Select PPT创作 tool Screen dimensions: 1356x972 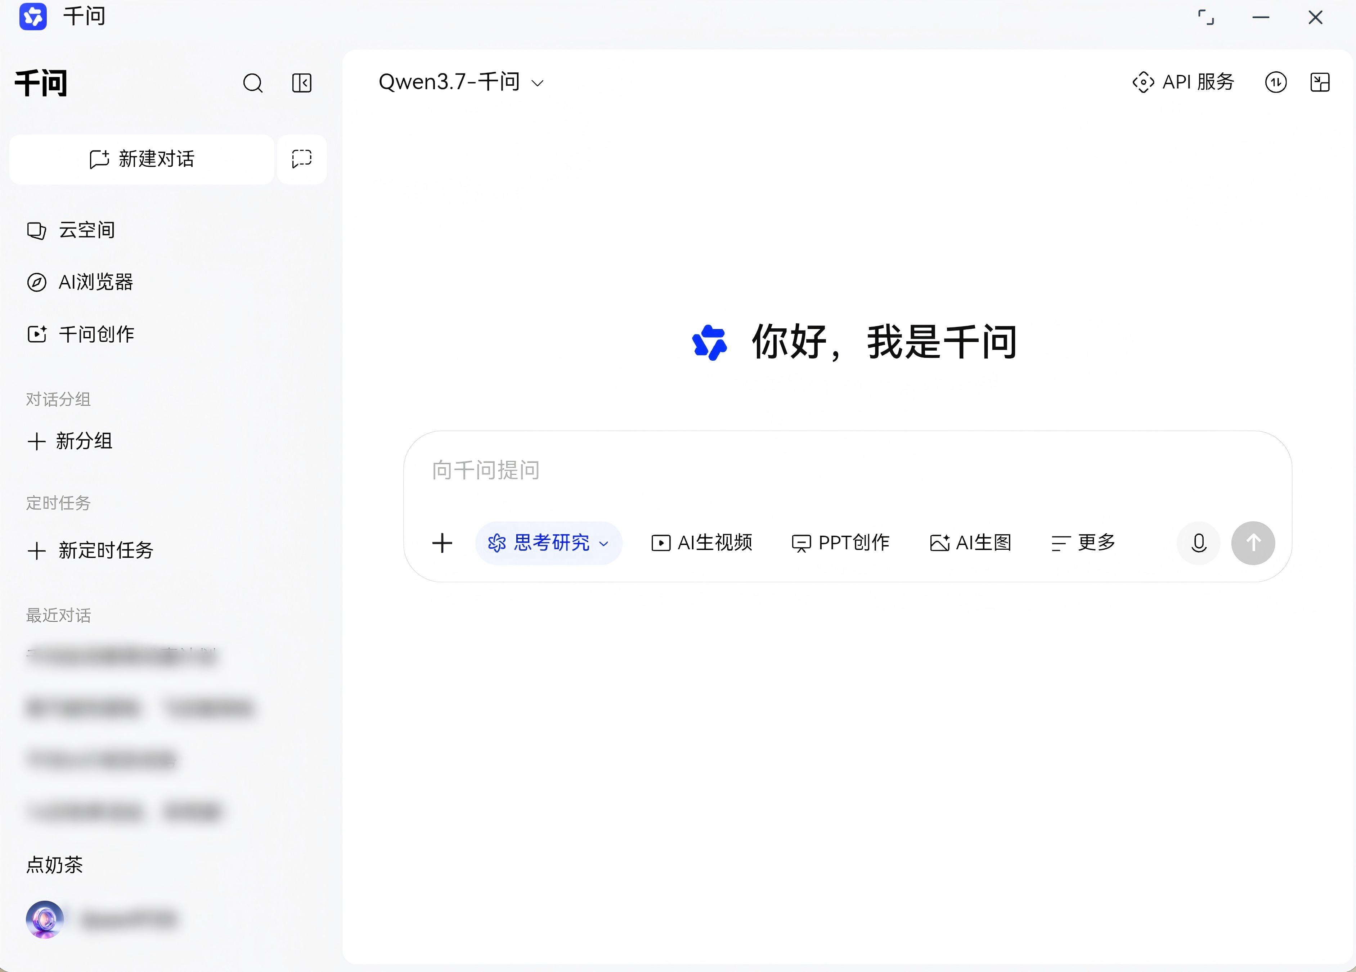pos(841,543)
